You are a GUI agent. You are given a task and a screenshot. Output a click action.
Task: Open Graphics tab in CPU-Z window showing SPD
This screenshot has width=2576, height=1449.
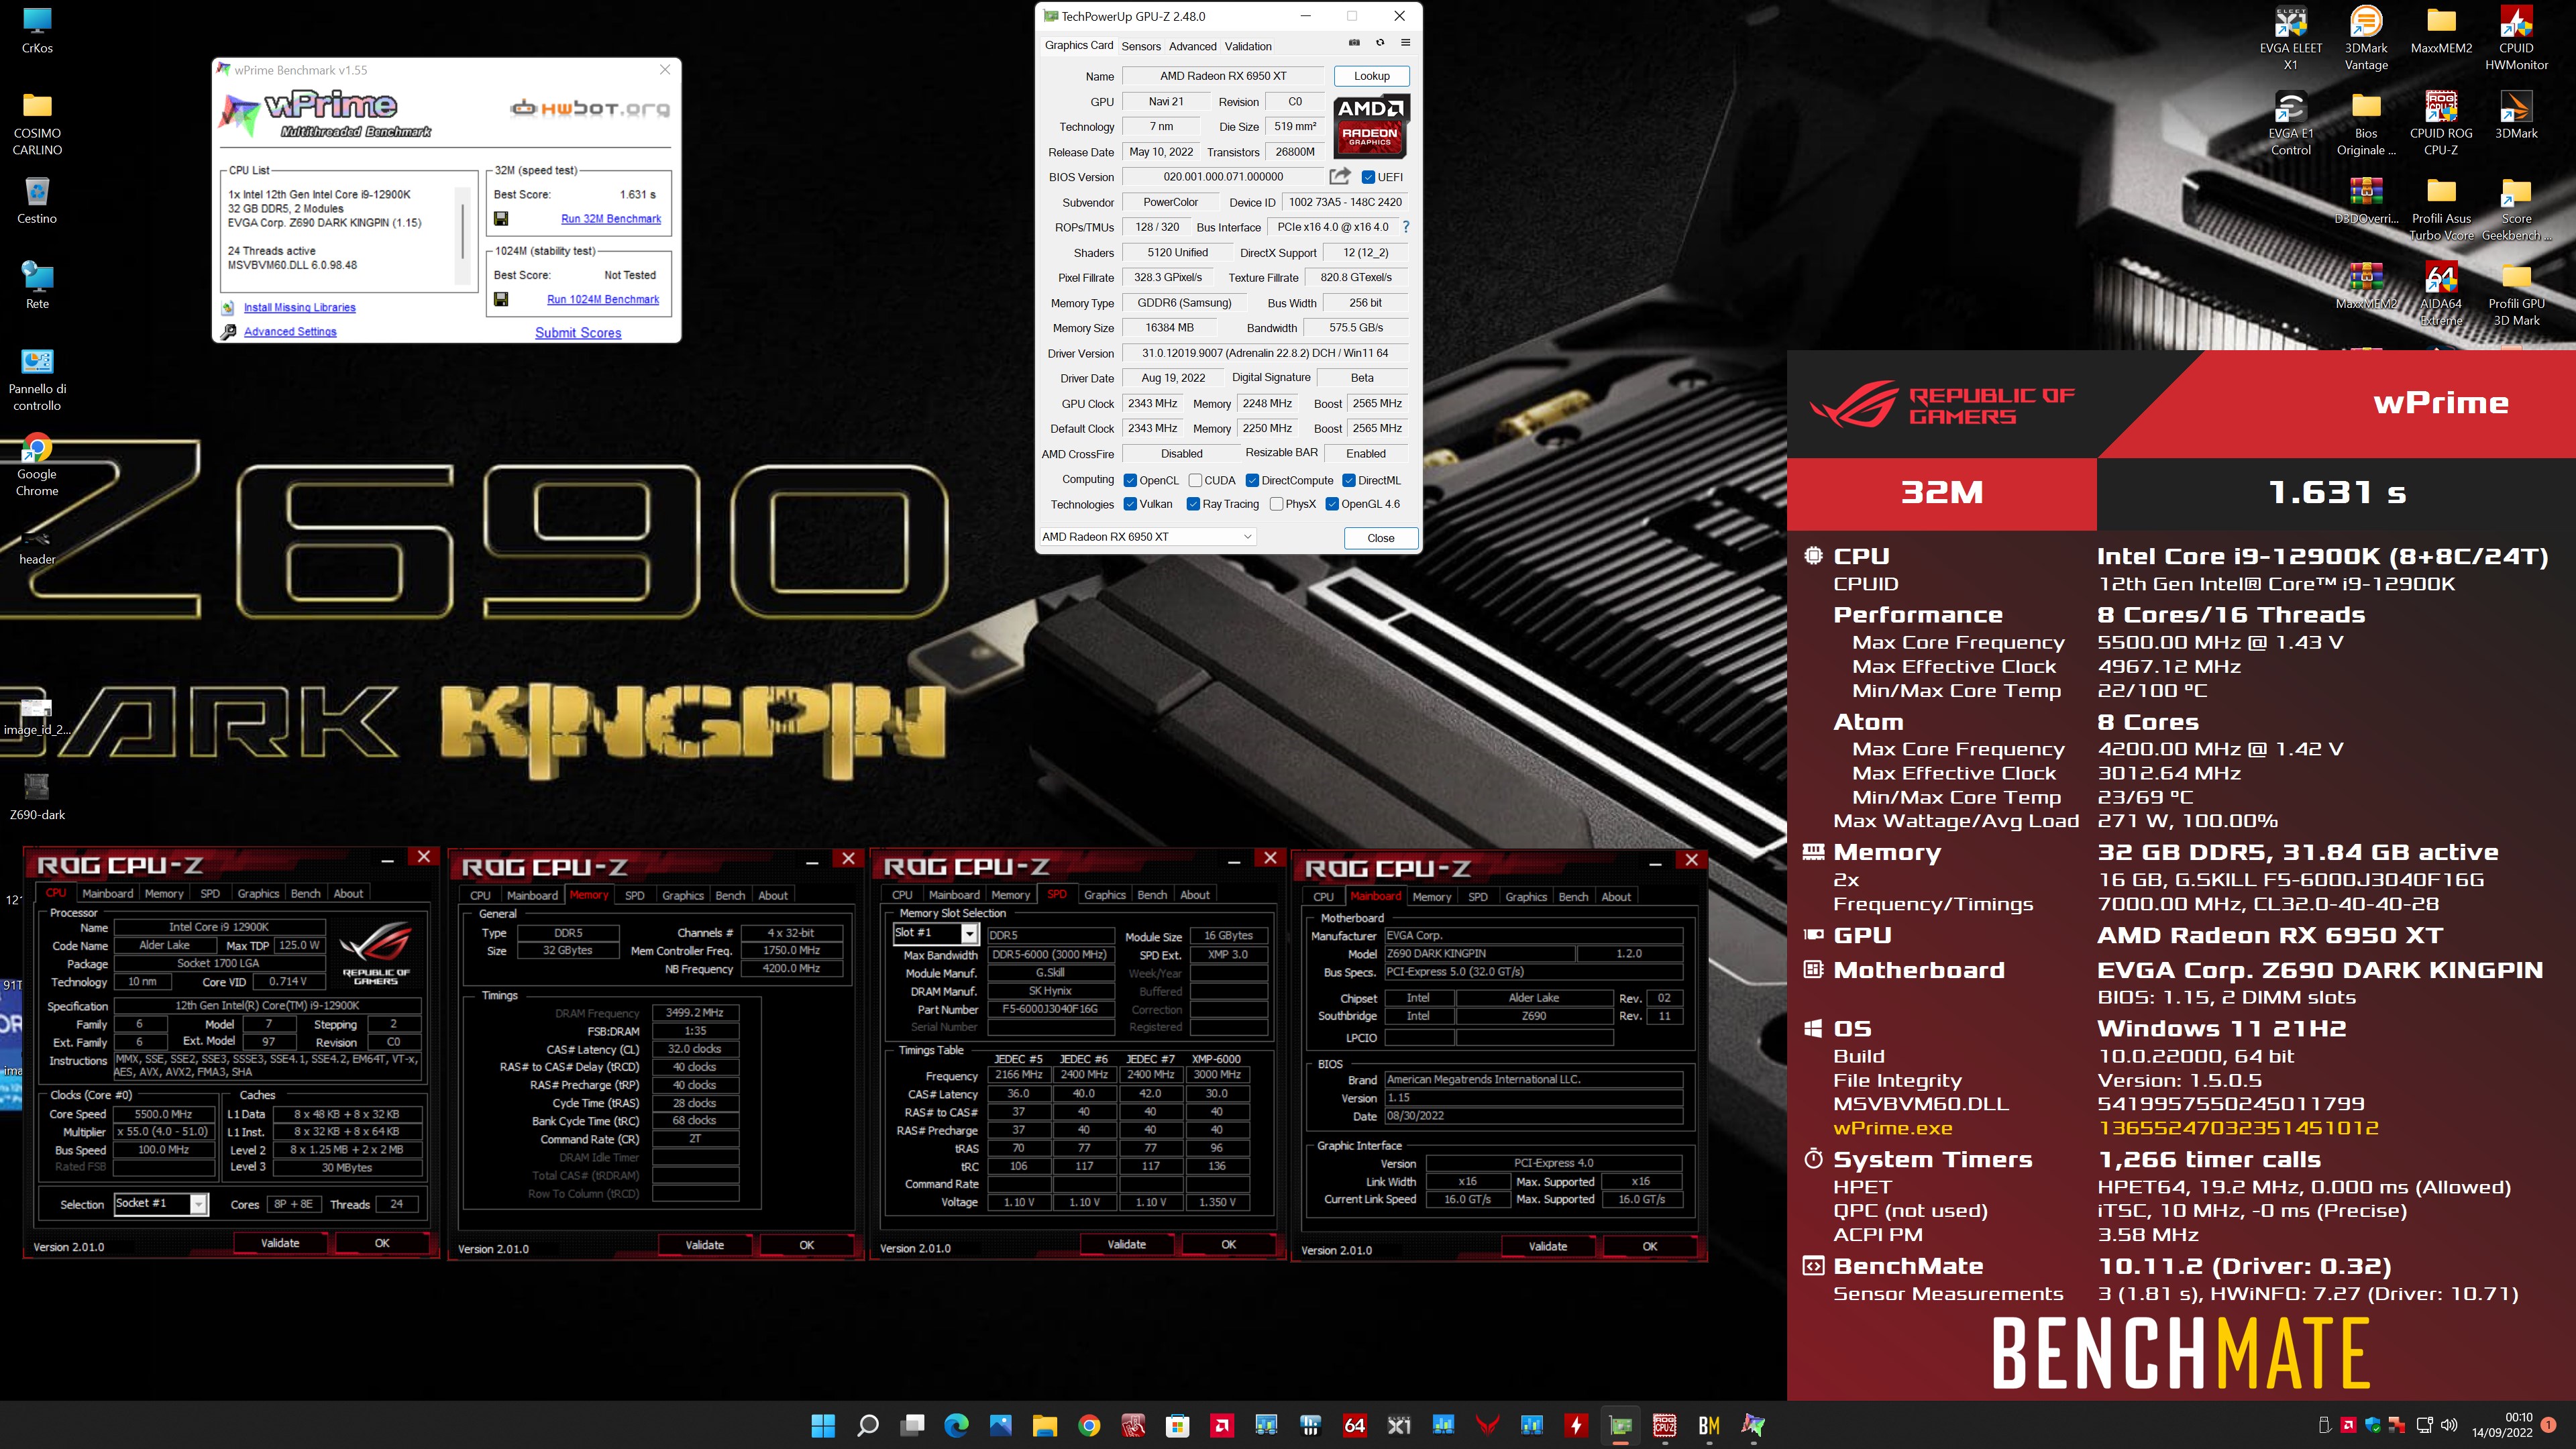(x=1105, y=895)
